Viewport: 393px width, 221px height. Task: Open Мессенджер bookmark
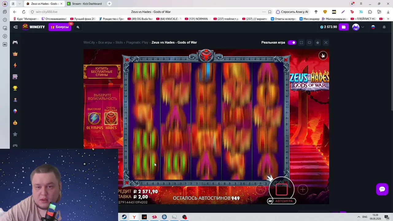pos(309,19)
